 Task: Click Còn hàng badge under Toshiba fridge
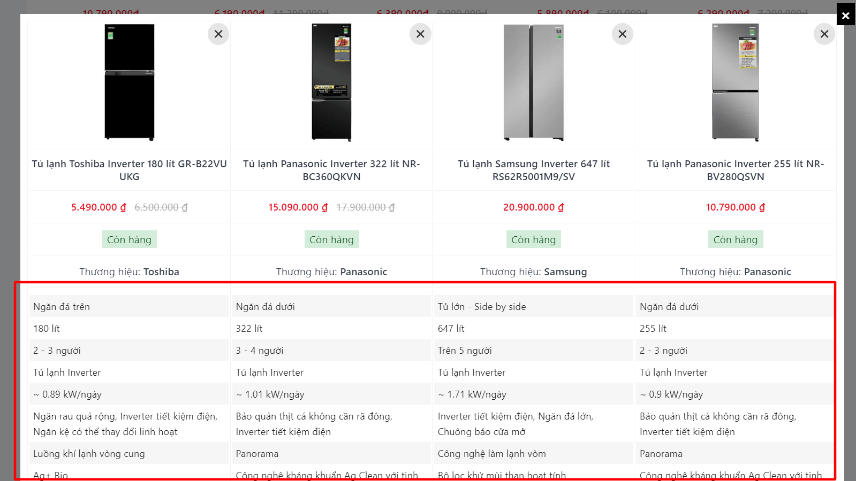(129, 239)
